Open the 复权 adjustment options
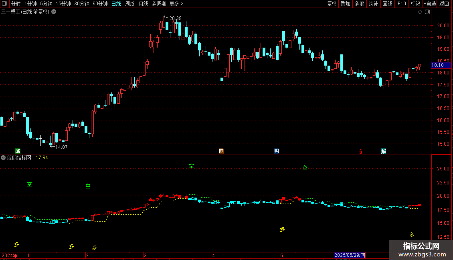This screenshot has width=453, height=260. 332,4
